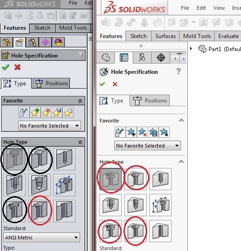Open ANSI Metric standard dropdown

pyautogui.click(x=42, y=238)
